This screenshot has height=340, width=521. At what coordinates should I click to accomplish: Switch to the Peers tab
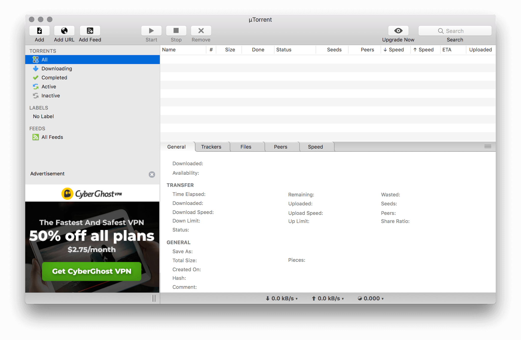(x=281, y=147)
